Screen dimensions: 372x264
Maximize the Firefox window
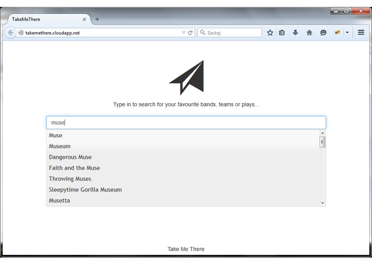click(346, 11)
